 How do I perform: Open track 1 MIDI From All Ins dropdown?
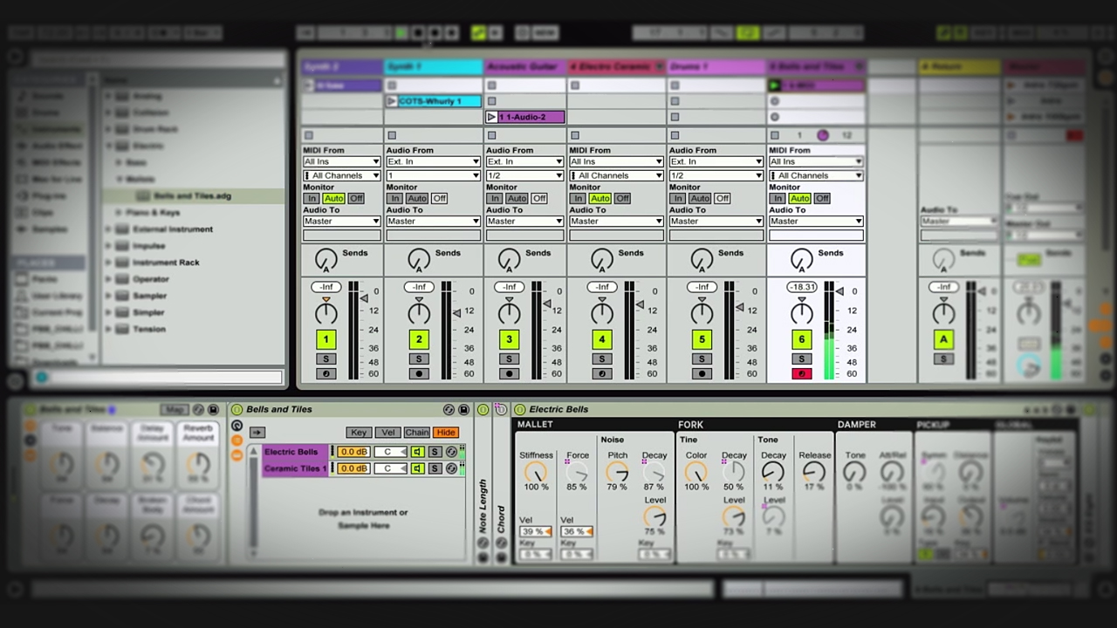point(341,161)
